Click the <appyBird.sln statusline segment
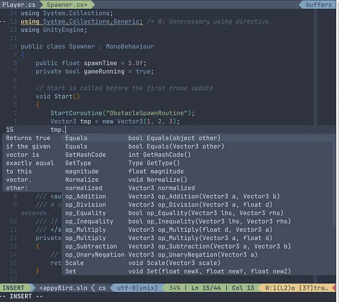Image resolution: width=339 pixels, height=302 pixels. pos(64,288)
